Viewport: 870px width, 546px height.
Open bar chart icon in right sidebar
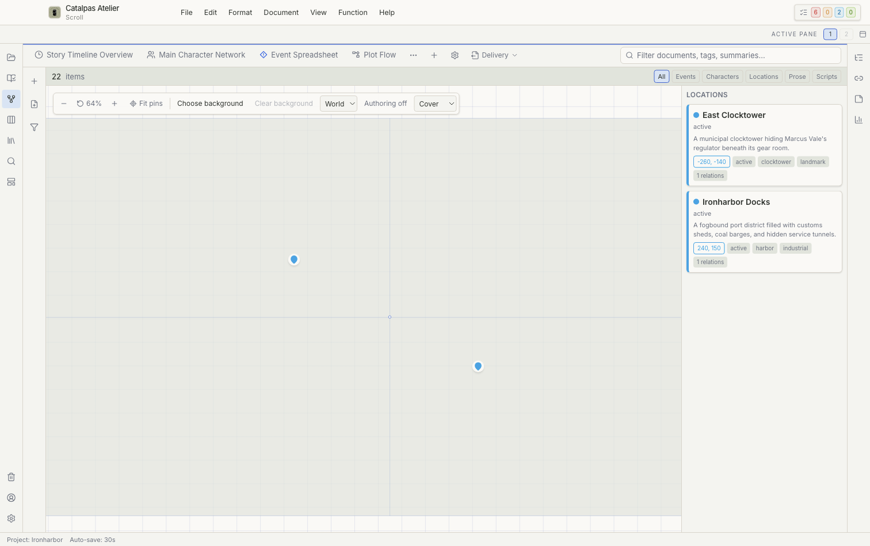tap(858, 120)
